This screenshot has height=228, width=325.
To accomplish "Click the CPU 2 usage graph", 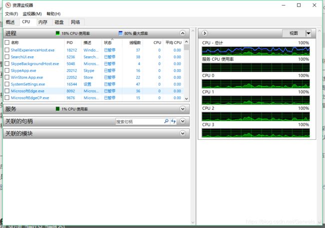I will click(256, 116).
